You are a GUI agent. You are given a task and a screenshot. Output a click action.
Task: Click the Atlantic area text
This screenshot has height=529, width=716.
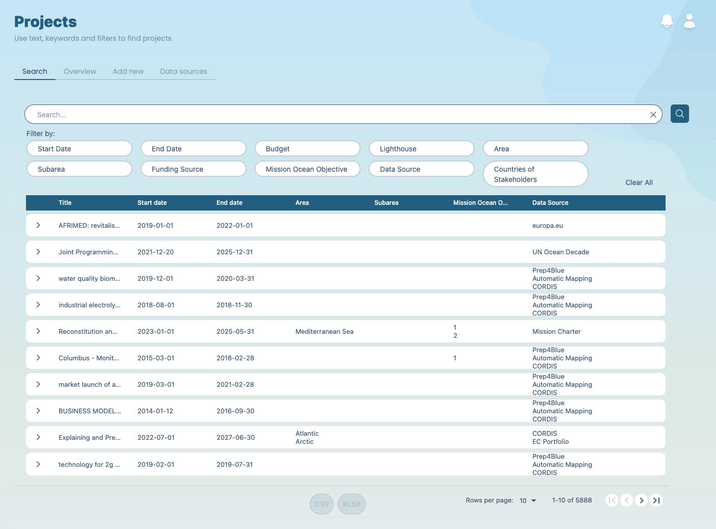click(307, 434)
